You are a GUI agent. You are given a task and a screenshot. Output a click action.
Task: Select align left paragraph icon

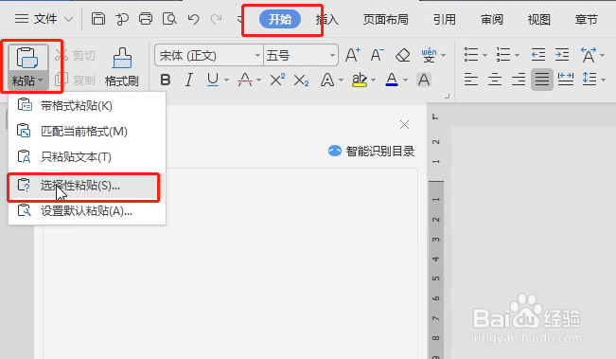[x=470, y=80]
